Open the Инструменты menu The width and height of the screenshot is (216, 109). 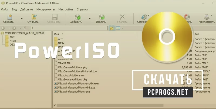45,9
